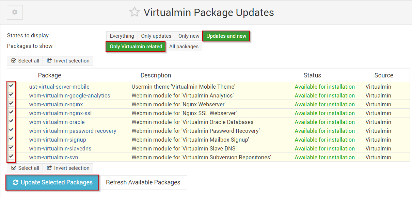Click description "Webmin module for 'Virtualmin Subversion Repositories'"
The height and width of the screenshot is (198, 412).
202,157
